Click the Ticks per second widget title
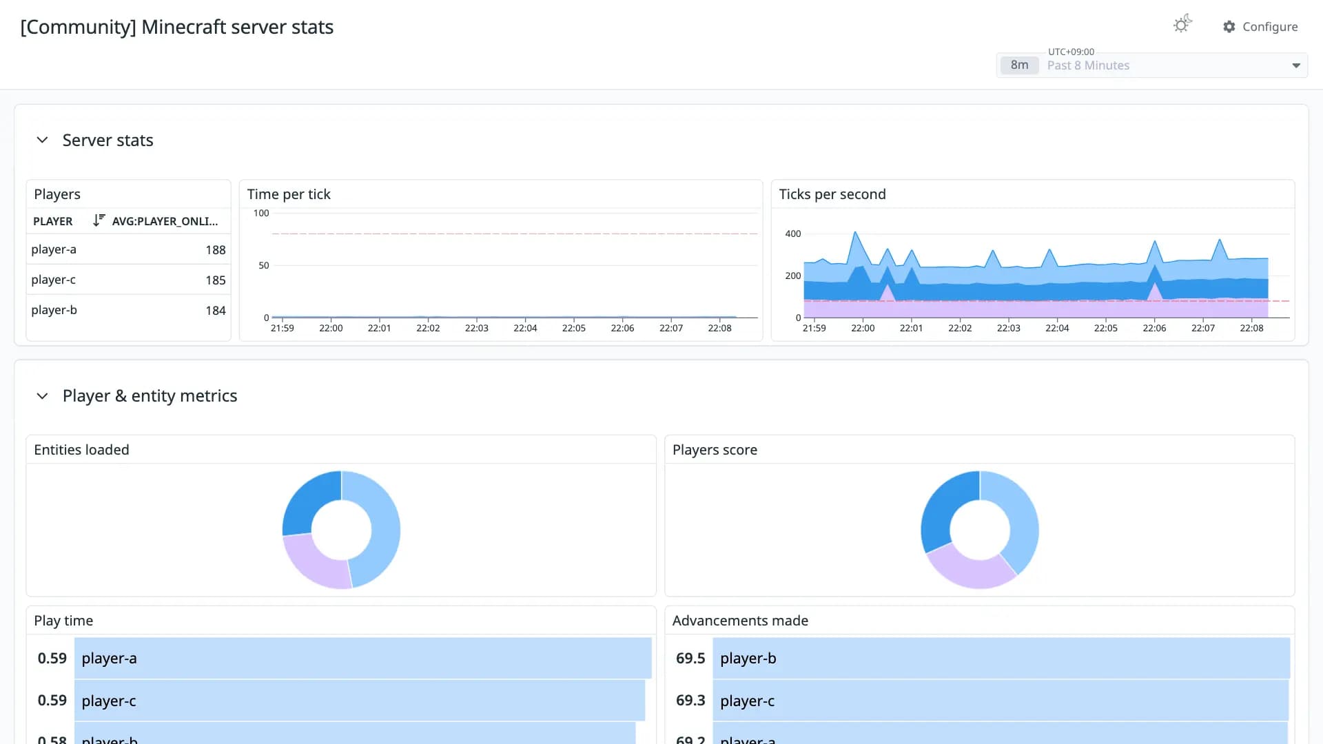Screen dimensions: 1323x744 [x=832, y=194]
